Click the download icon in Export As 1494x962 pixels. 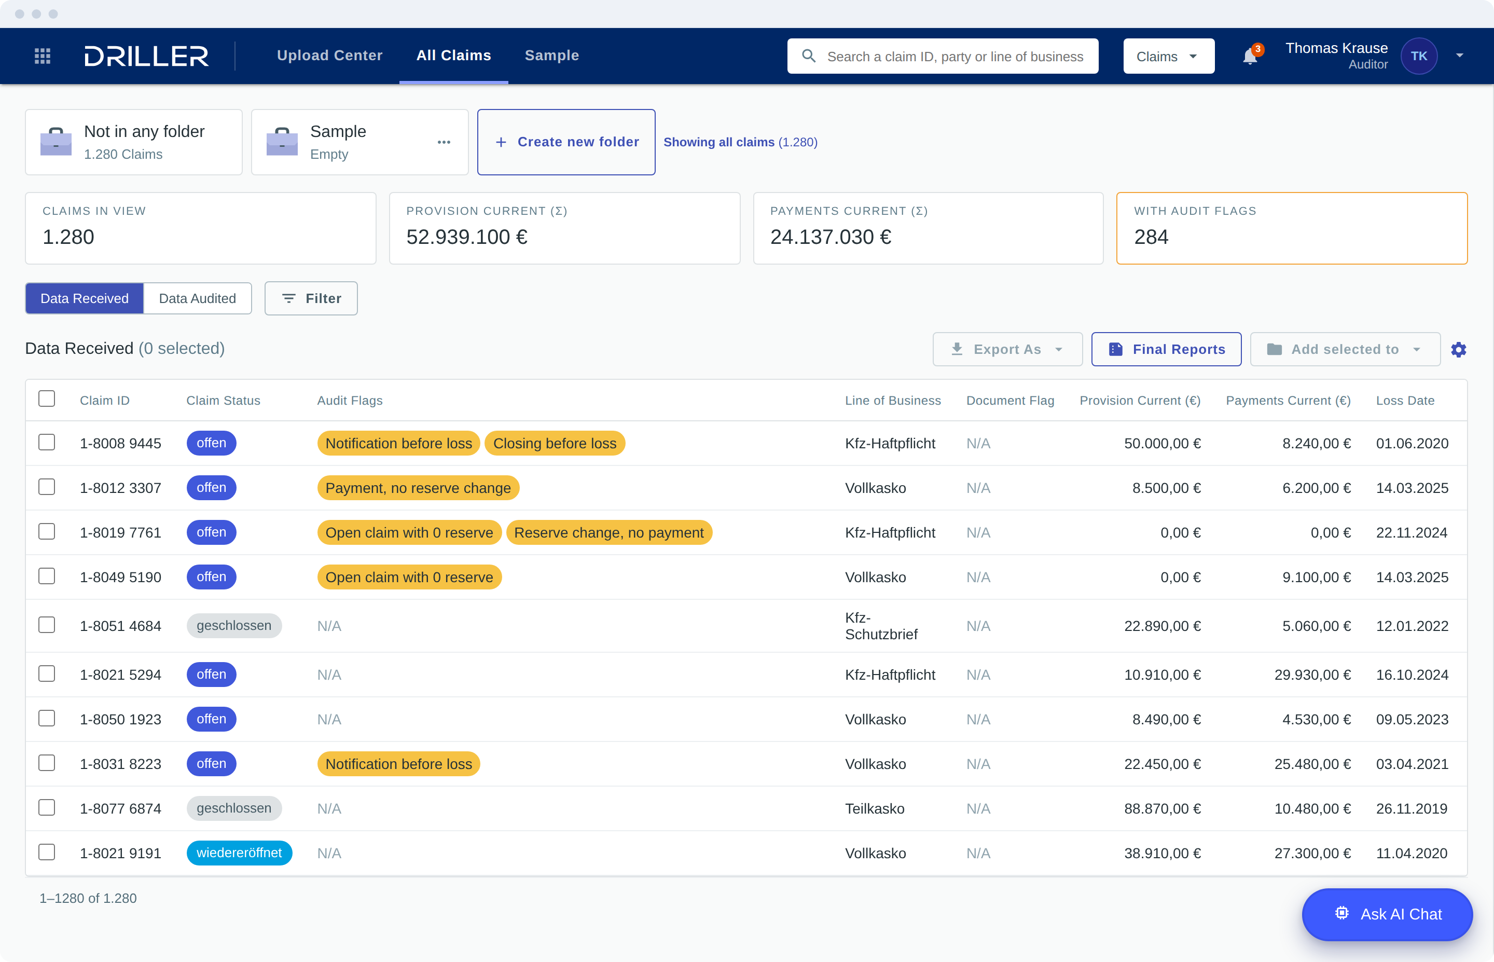pos(957,349)
